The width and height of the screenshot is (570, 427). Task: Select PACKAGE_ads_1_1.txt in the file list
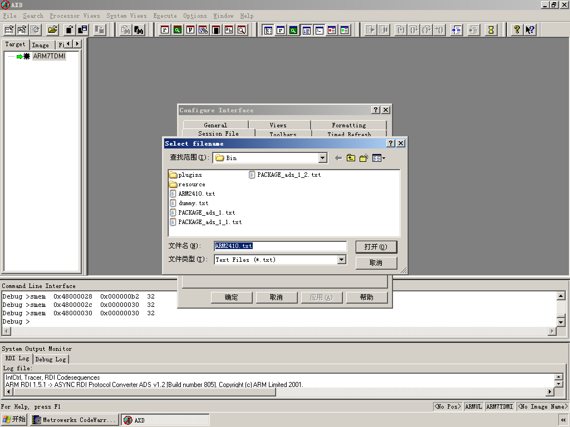tap(206, 222)
